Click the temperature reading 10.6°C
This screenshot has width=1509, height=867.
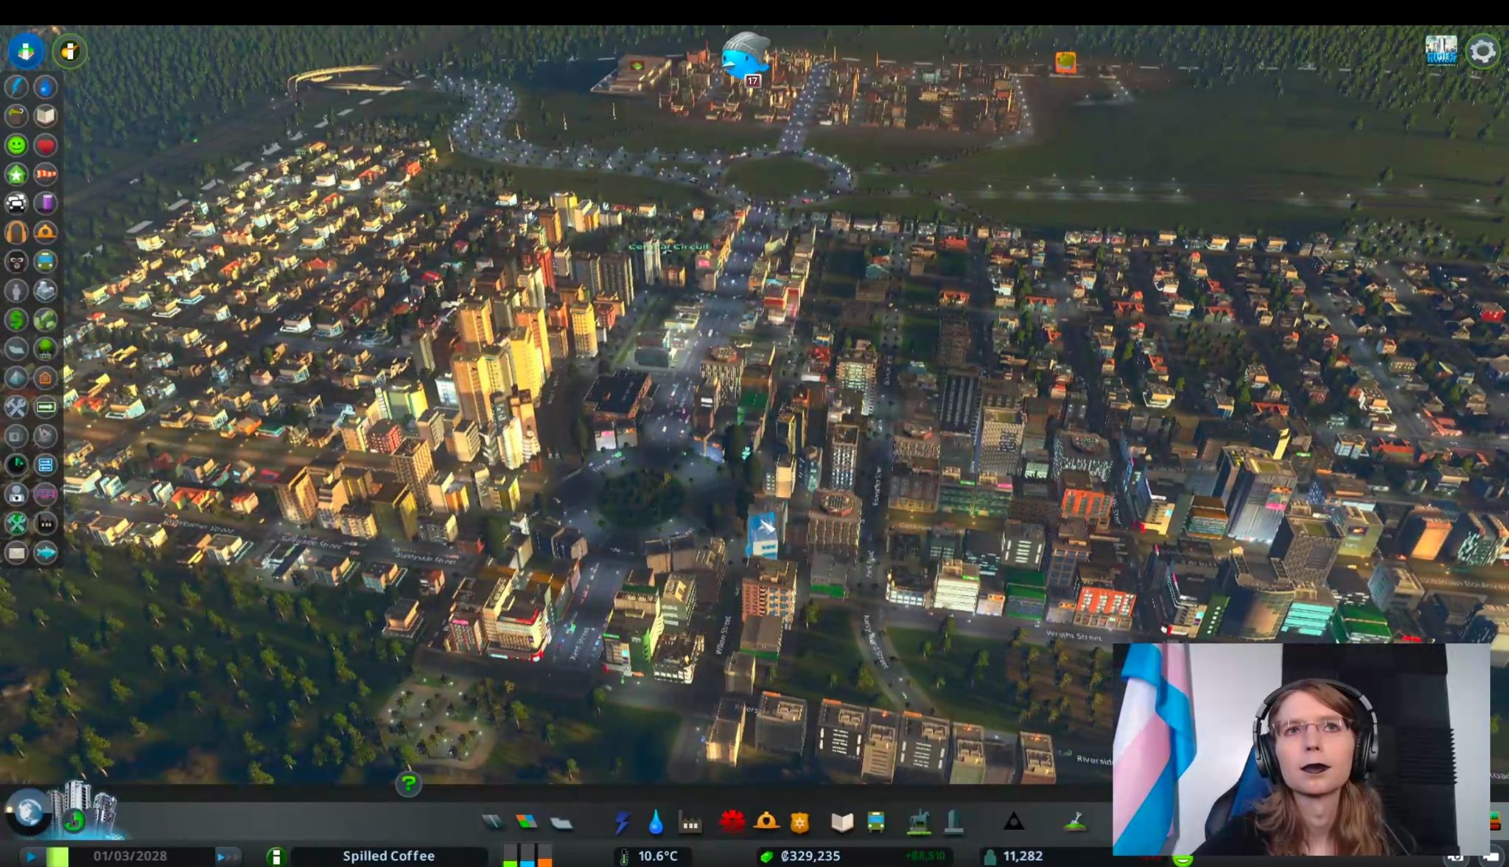658,856
